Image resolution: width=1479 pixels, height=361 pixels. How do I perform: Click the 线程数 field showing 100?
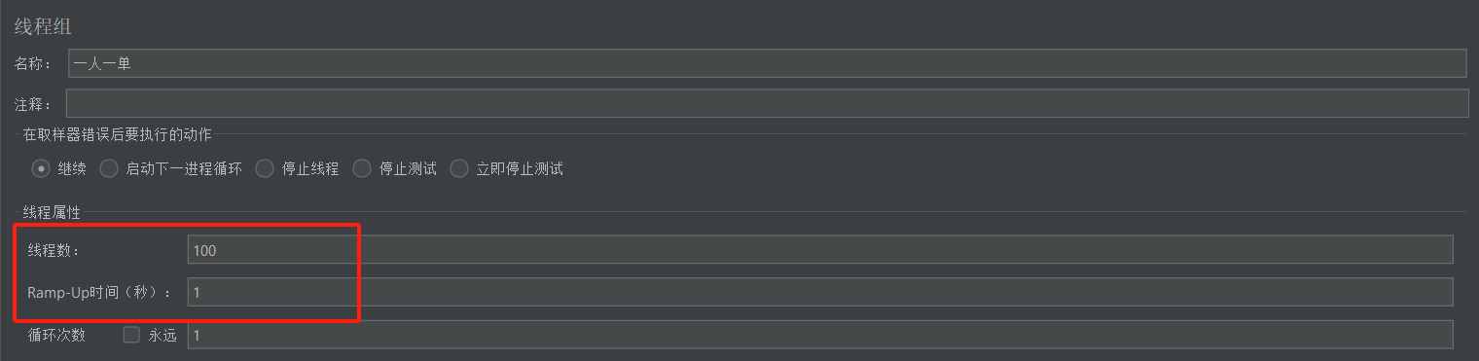coord(820,250)
